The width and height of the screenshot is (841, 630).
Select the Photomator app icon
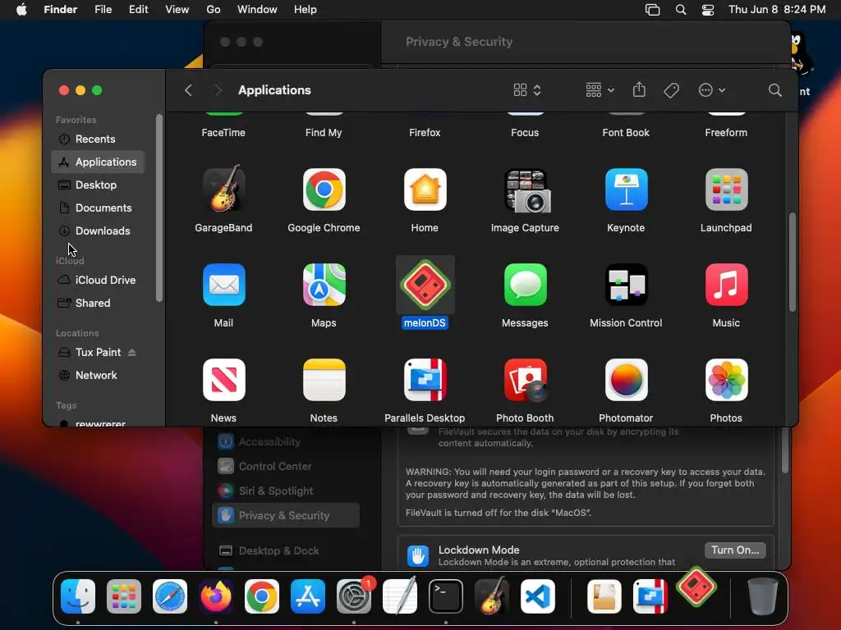(x=626, y=380)
